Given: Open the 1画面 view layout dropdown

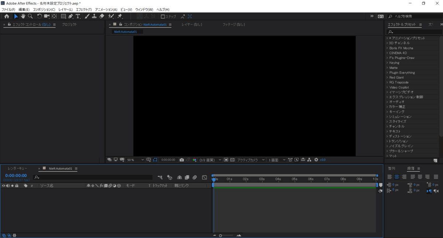Looking at the screenshot, I should 277,160.
